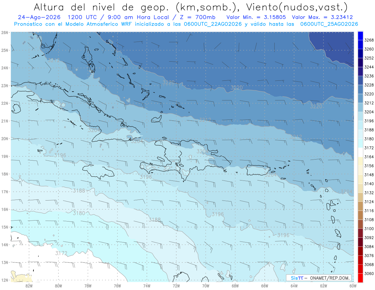Select the 3228 color scale value

(x=369, y=85)
